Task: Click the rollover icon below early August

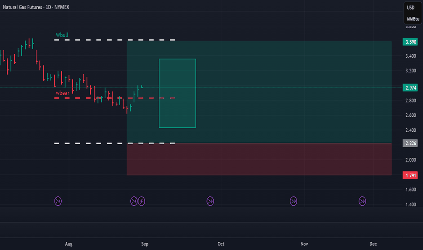Action: coord(58,201)
